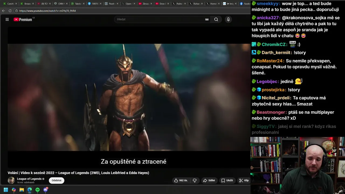Subscribe with the Odebírat button
This screenshot has height=194, width=345.
coord(57,181)
